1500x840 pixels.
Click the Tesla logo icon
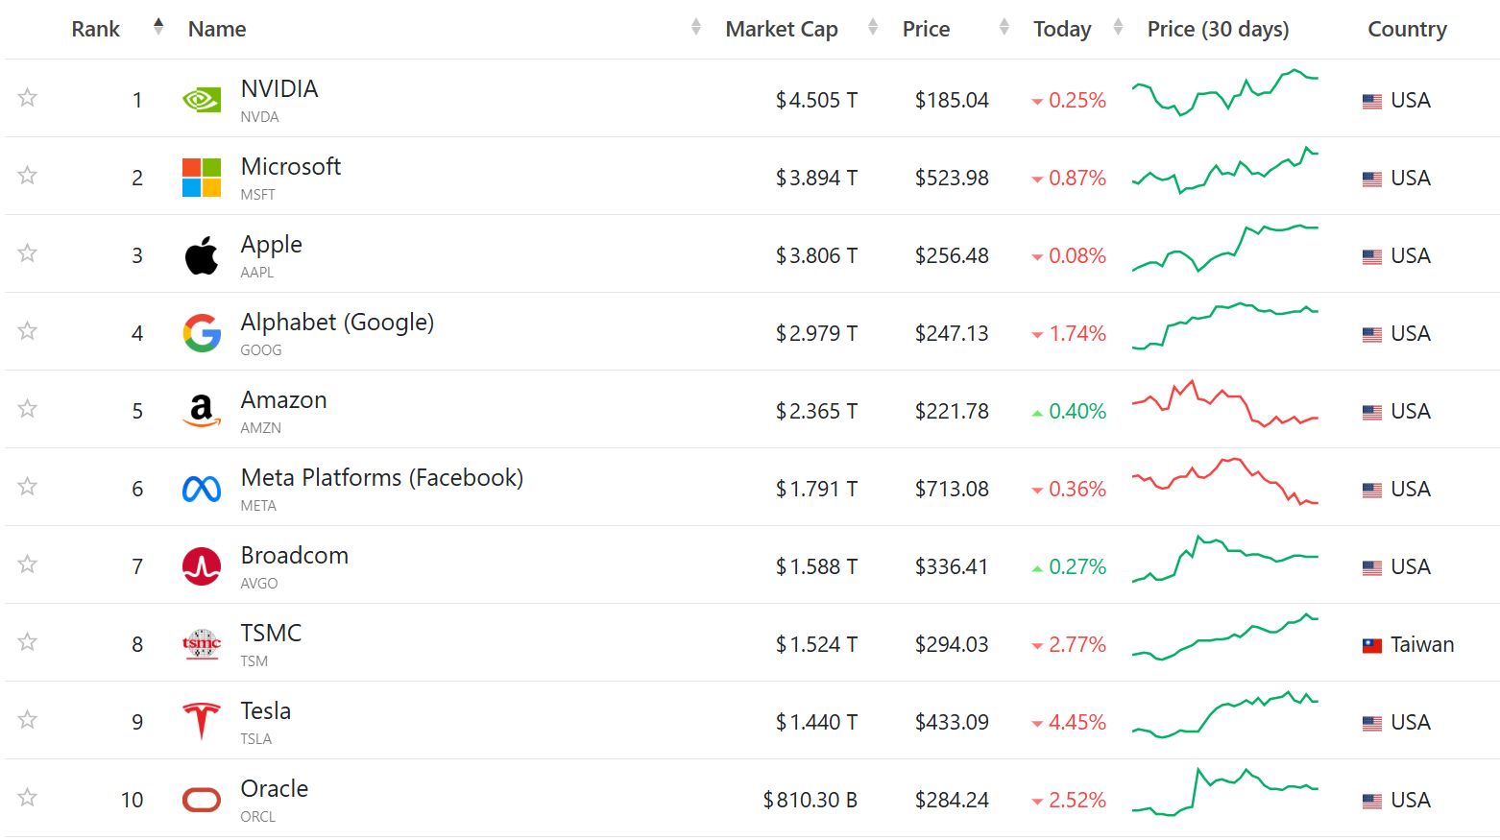click(x=202, y=721)
